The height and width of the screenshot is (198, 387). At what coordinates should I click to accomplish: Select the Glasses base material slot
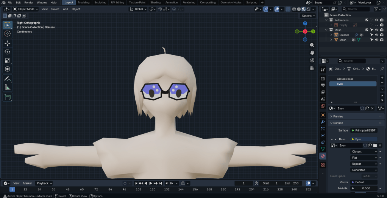pos(352,79)
